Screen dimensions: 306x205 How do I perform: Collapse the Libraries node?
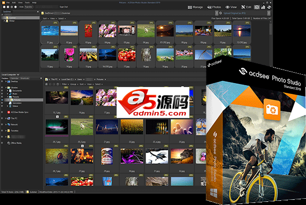tap(6, 88)
